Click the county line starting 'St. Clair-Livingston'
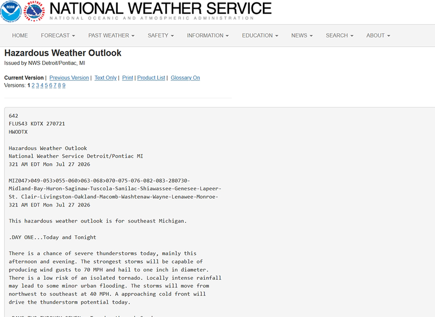Screen dimensions: 435x317 (113, 197)
